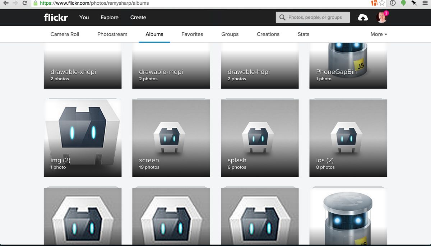Select the Albums tab
The image size is (431, 246).
click(x=154, y=34)
